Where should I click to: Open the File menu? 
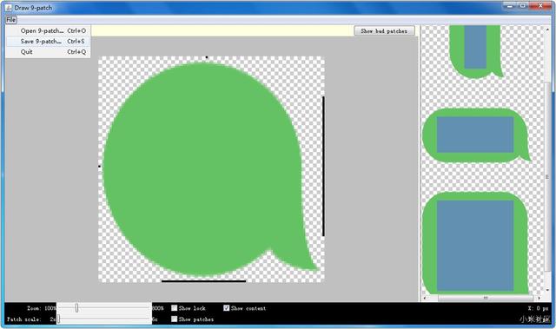(x=11, y=20)
